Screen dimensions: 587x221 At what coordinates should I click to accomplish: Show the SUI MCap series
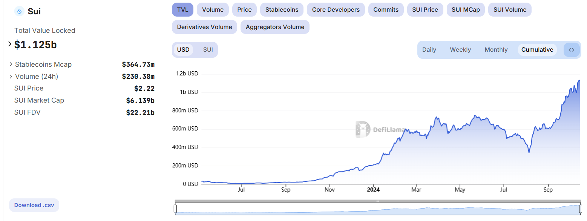coord(466,10)
